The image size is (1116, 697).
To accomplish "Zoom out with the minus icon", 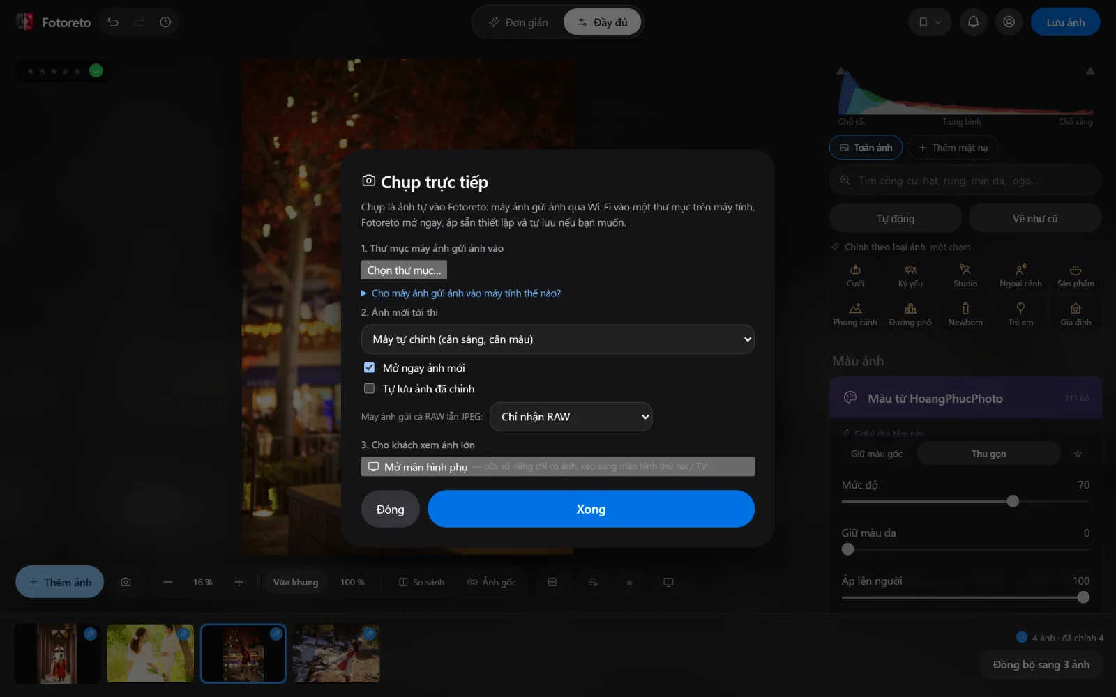I will click(167, 582).
